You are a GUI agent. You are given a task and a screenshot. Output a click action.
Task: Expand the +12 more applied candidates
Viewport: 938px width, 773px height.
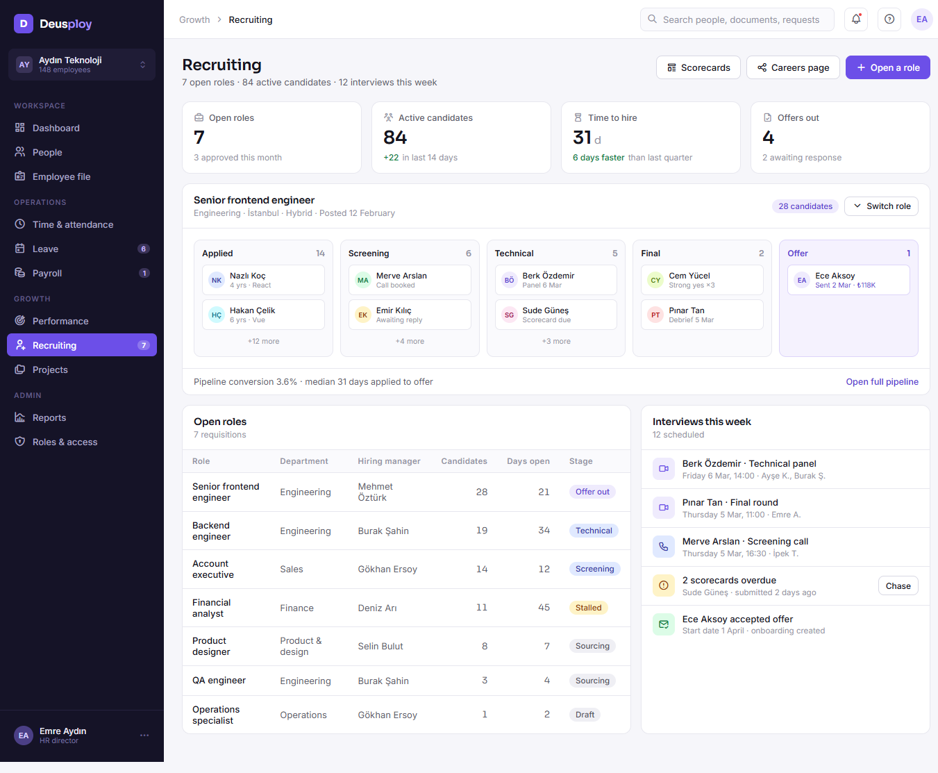[x=264, y=341]
